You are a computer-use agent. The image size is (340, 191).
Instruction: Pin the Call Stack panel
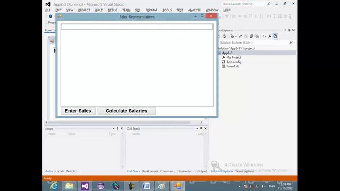[x=201, y=128]
